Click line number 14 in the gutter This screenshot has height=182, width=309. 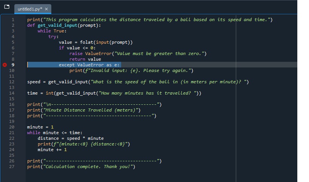click(x=12, y=93)
